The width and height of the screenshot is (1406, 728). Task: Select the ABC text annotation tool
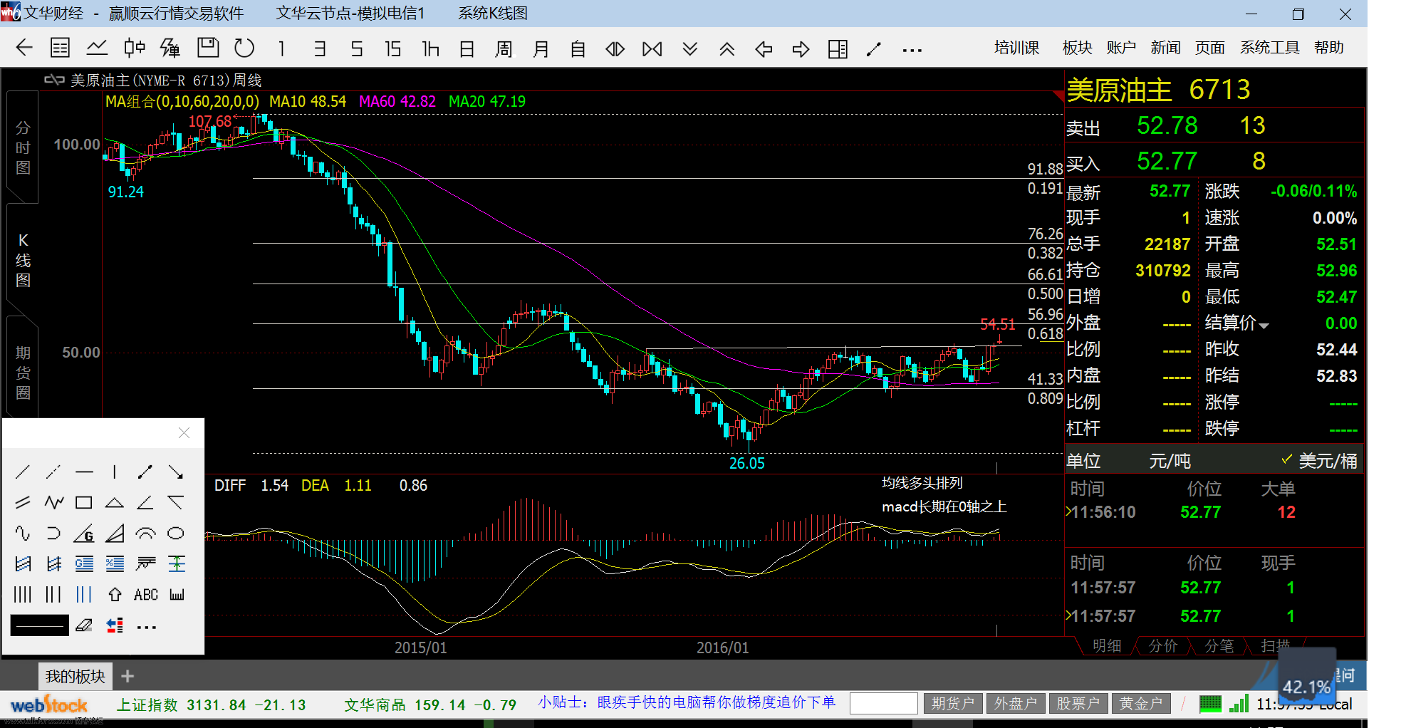(x=146, y=594)
